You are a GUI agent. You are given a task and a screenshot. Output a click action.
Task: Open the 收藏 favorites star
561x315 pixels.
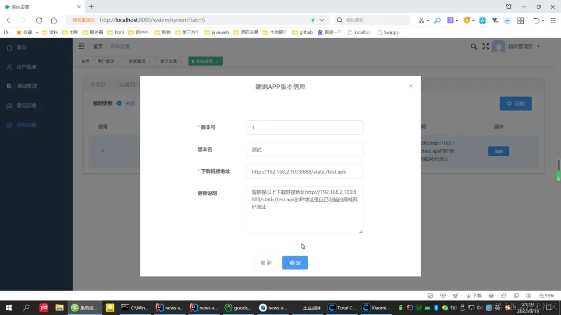tap(19, 32)
